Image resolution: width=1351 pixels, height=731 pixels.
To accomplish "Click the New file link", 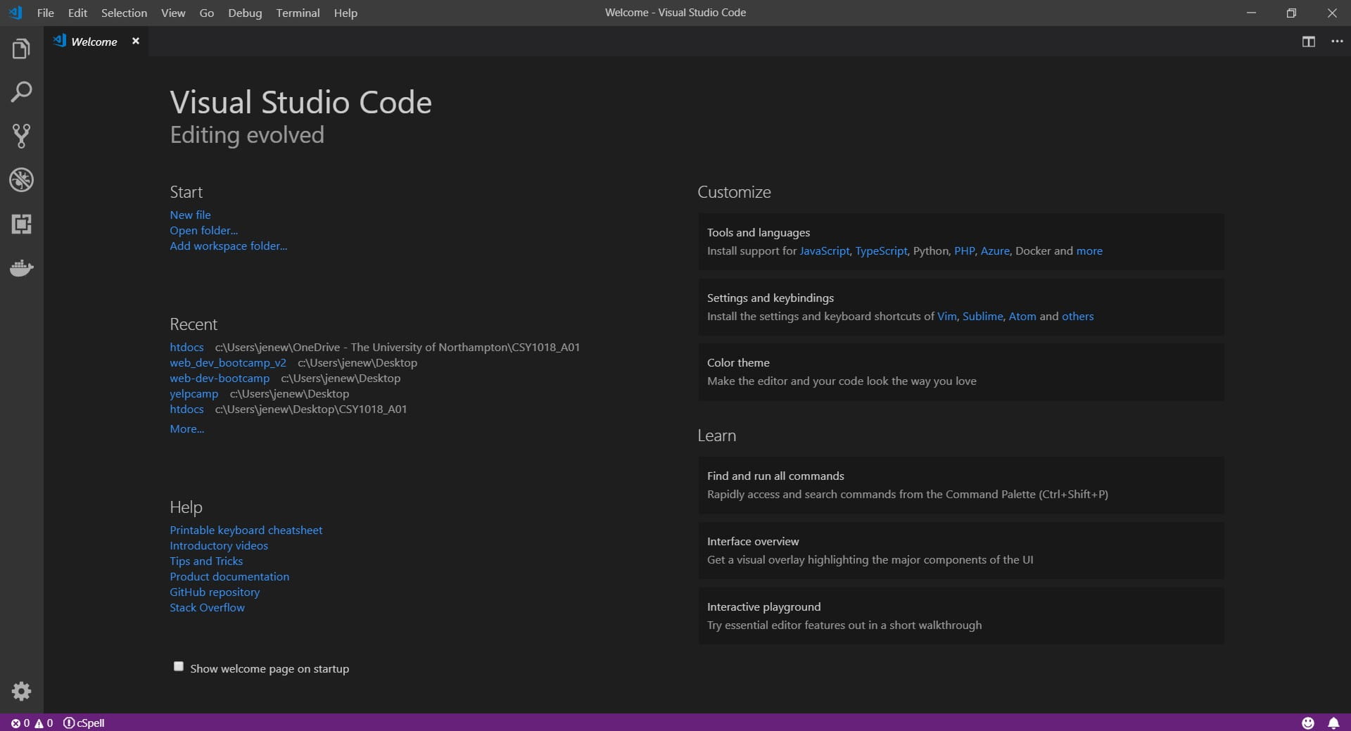I will tap(190, 215).
